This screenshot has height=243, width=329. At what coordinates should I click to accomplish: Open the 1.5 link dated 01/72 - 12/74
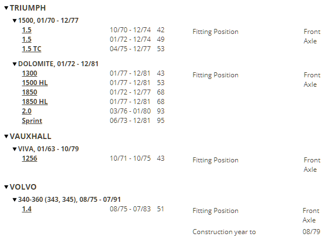27,39
